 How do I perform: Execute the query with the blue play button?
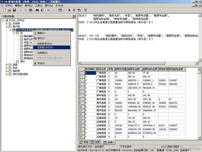tap(69, 10)
